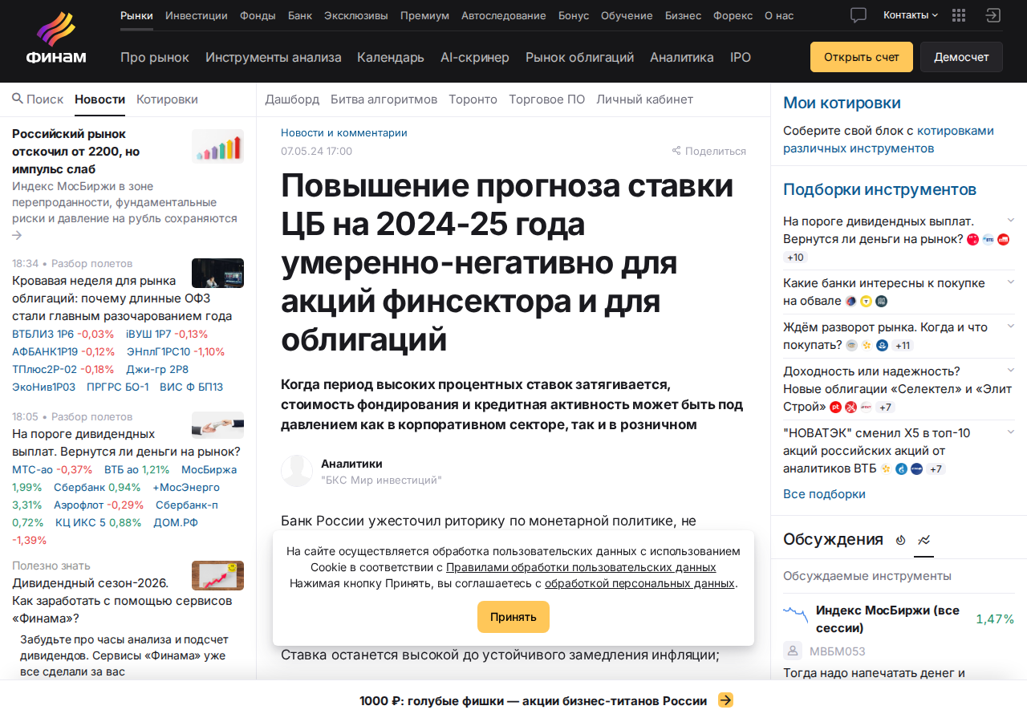Go to Рынок облигаций in the navigation
1027x722 pixels.
(579, 57)
